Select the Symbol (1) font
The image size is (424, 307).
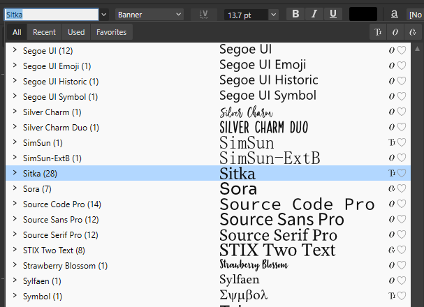tap(208, 297)
